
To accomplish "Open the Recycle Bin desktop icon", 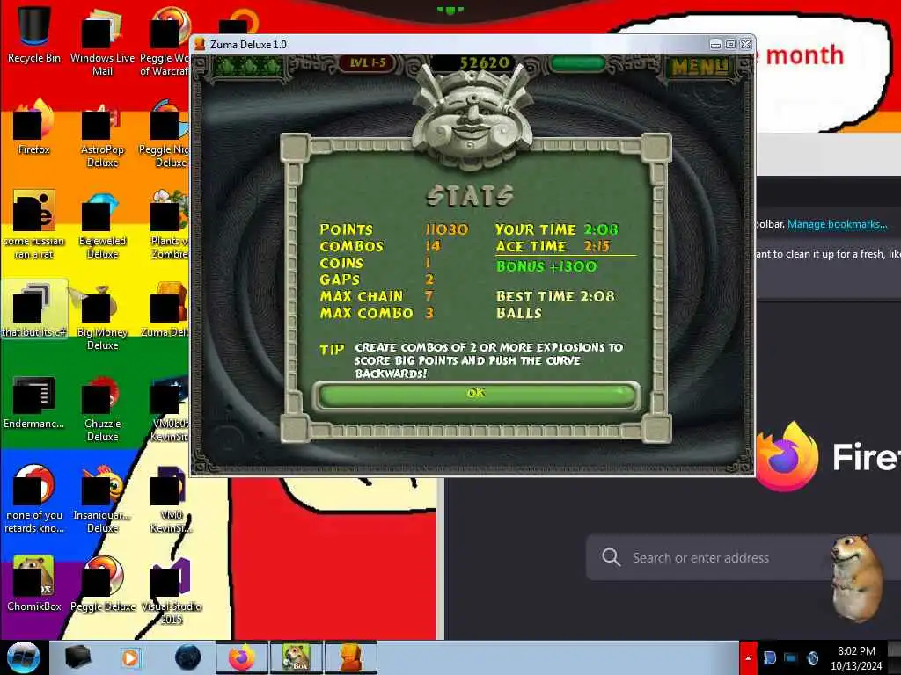I will [x=33, y=34].
